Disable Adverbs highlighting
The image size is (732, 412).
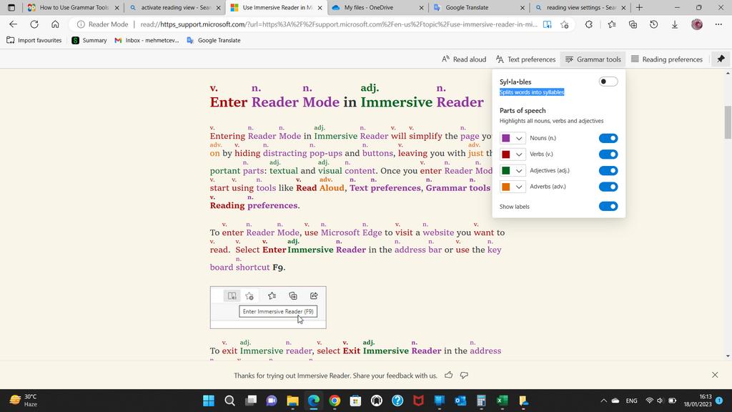[608, 187]
